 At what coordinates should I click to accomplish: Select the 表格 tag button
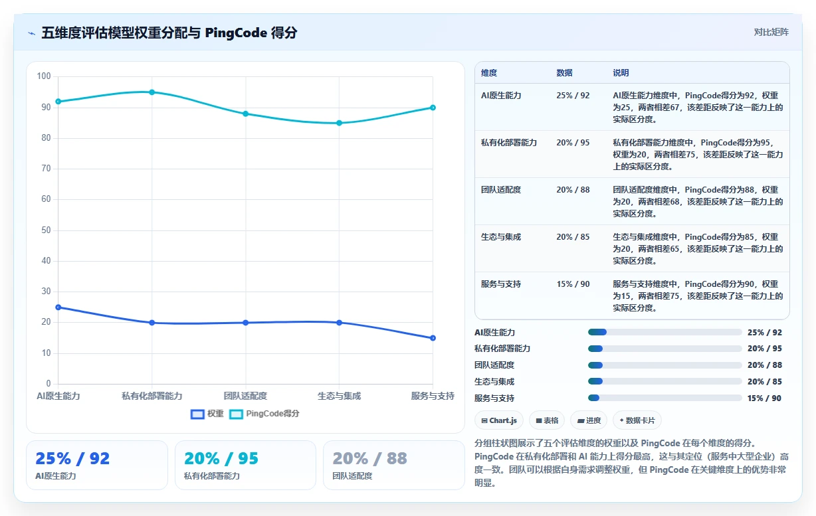pos(547,420)
